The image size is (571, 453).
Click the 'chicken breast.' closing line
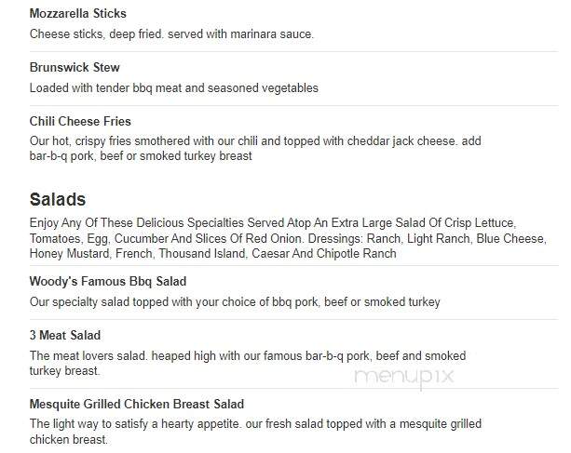69,440
